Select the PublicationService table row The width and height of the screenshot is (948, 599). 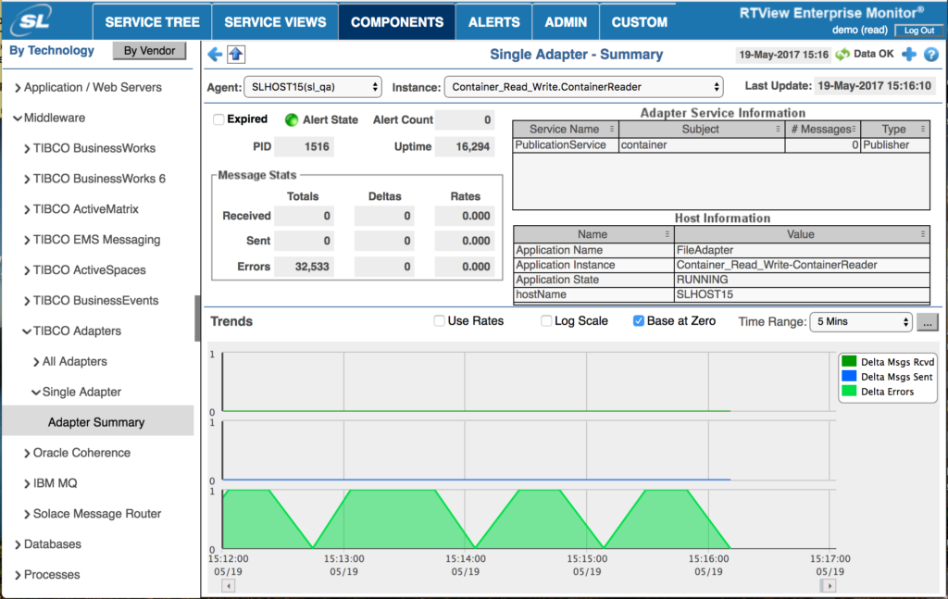point(721,145)
